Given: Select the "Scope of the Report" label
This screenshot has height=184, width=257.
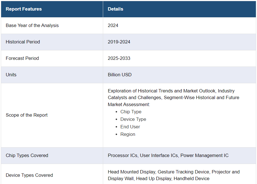Looking at the screenshot, I should tap(27, 115).
